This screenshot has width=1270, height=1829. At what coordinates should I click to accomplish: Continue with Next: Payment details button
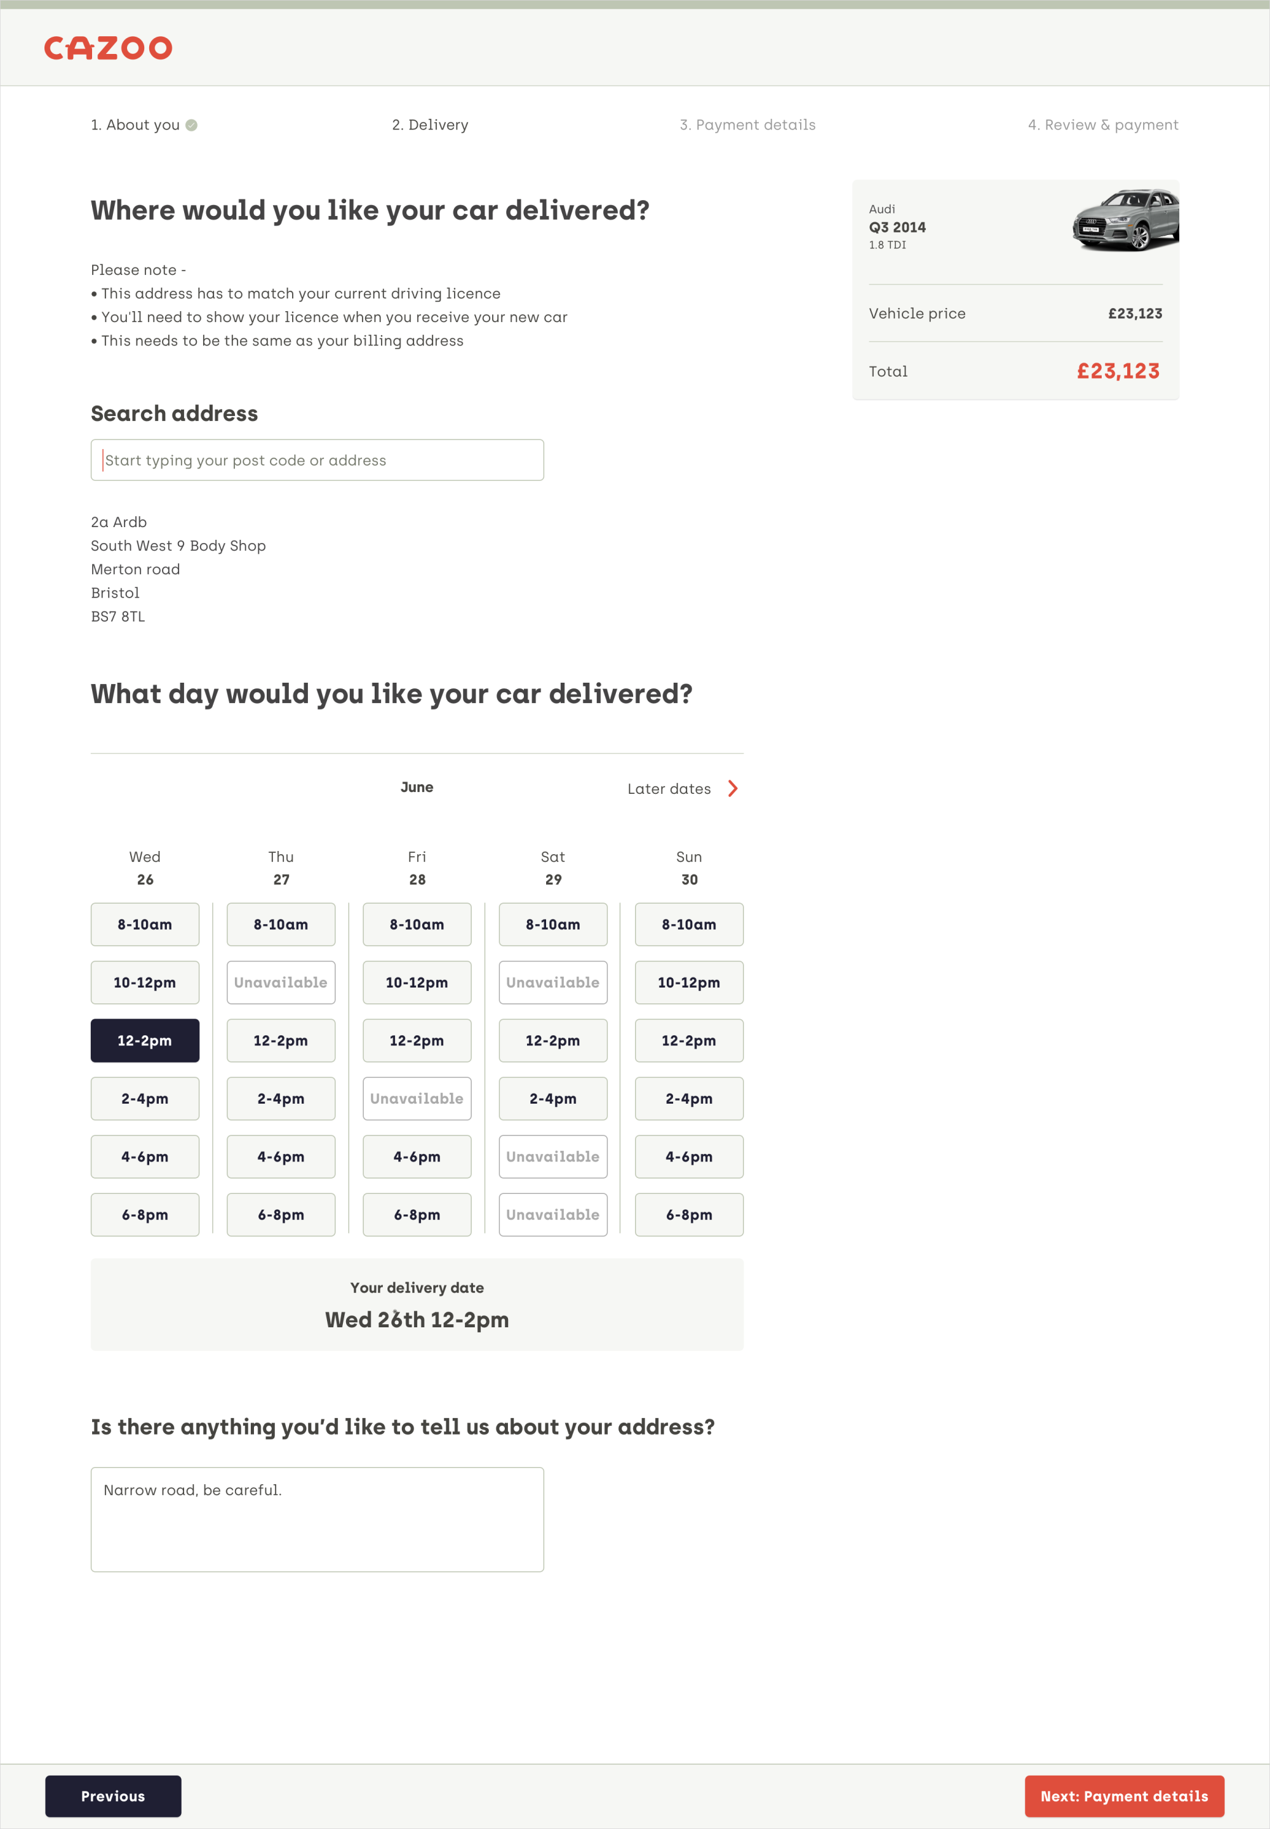click(x=1125, y=1795)
